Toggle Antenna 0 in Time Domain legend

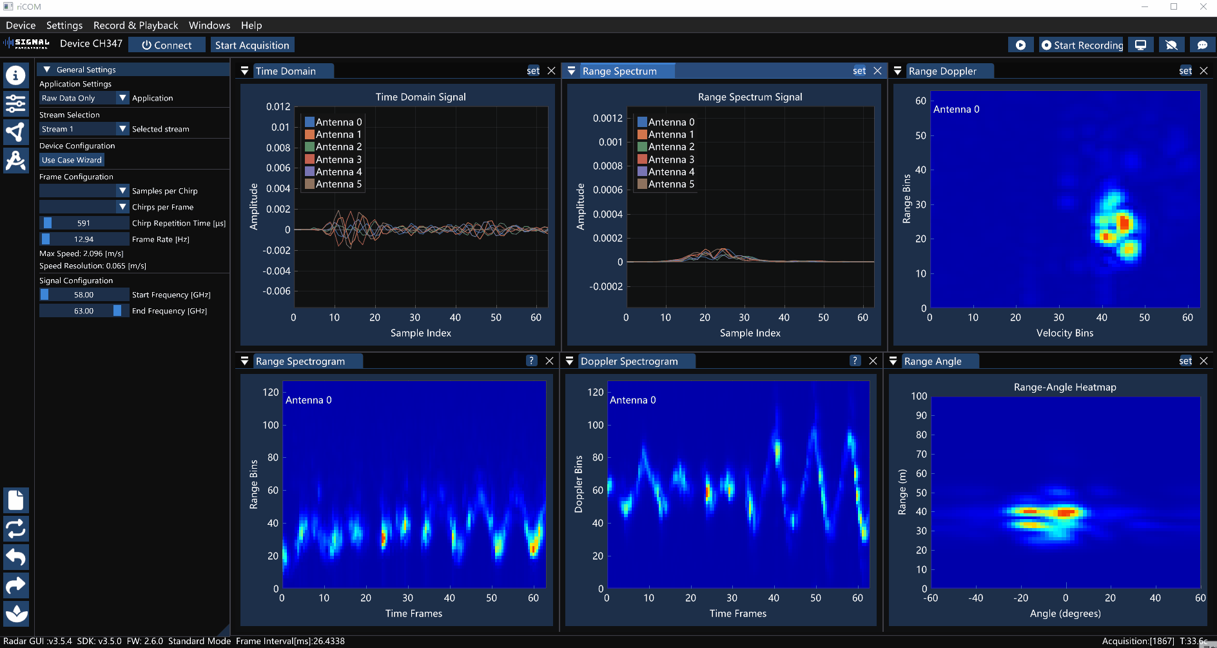point(333,121)
